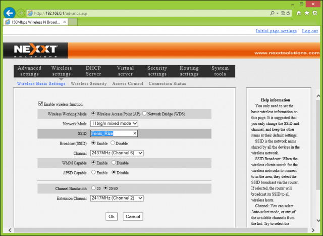Click the www.nexxtsolutions.com banner text
This screenshot has width=323, height=236.
point(287,53)
